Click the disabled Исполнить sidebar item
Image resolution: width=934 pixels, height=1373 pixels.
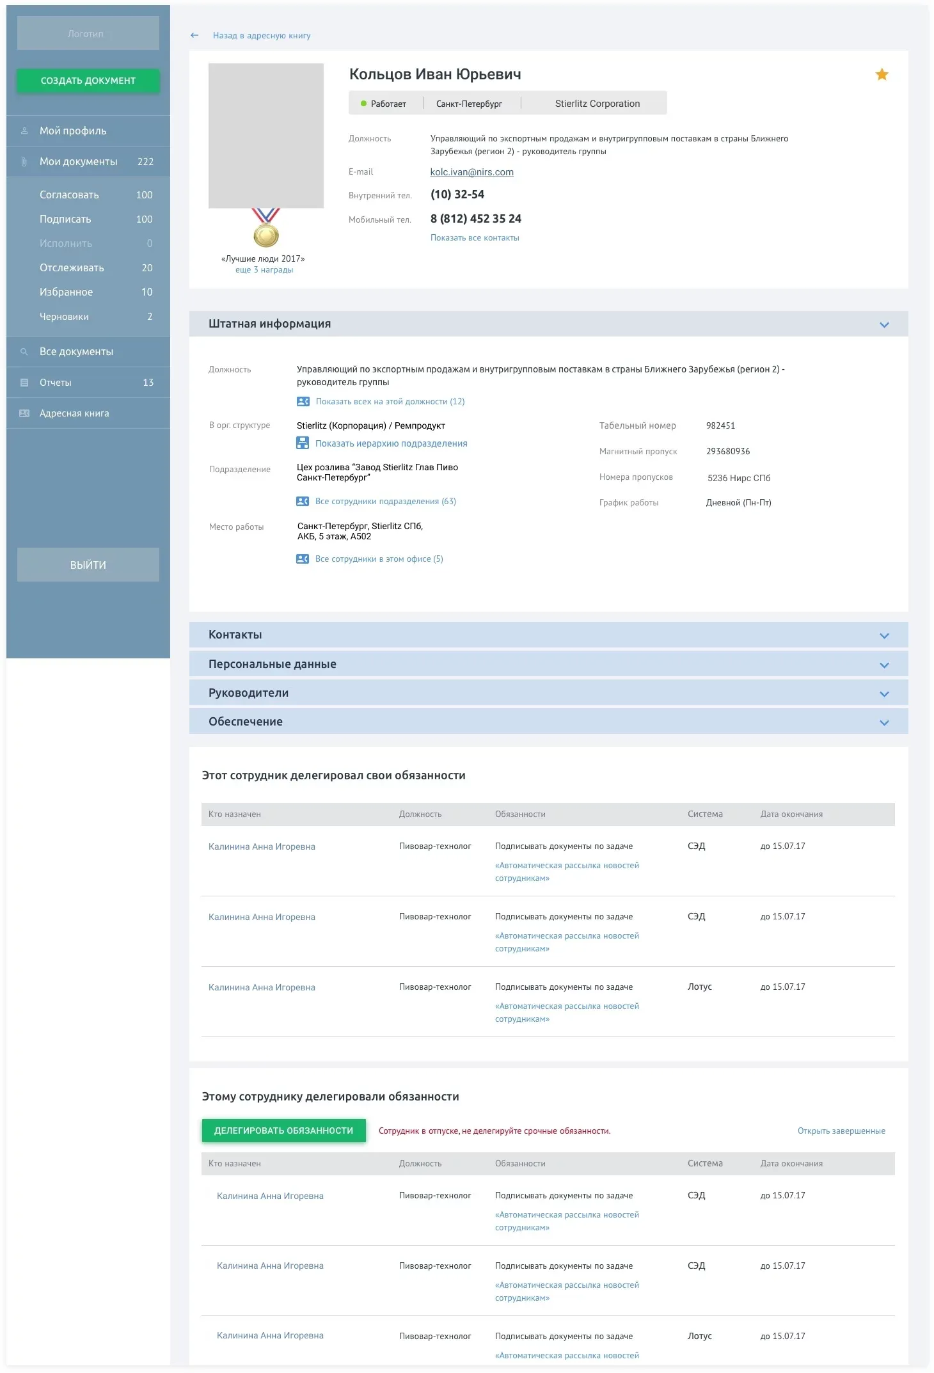88,244
